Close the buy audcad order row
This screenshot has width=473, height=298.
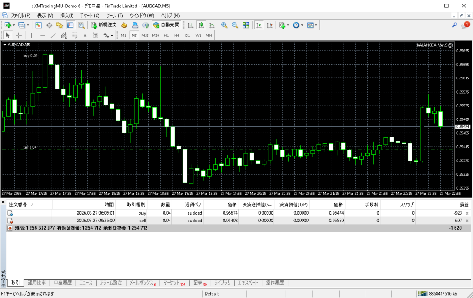coord(466,213)
